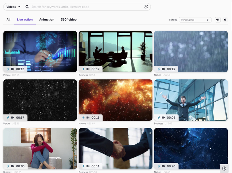Open the silhouette office meeting video thumbnail
232x173 pixels.
pyautogui.click(x=115, y=51)
